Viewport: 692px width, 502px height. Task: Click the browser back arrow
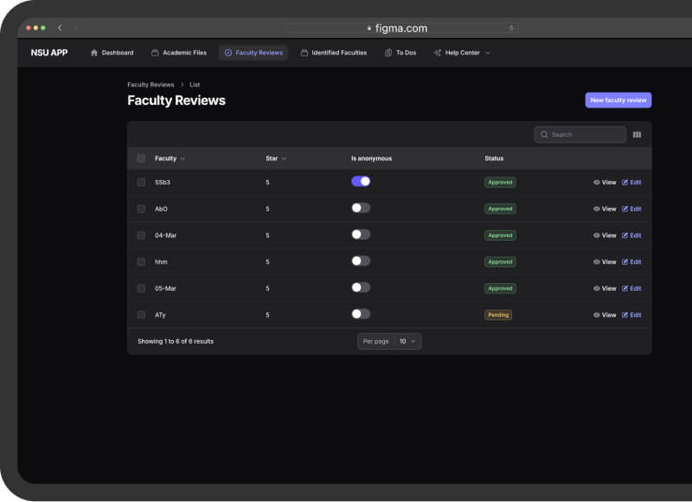coord(60,28)
